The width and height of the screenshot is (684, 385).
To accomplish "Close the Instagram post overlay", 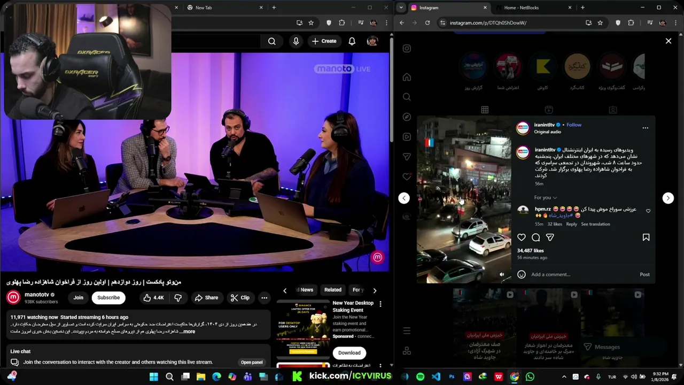I will (x=668, y=41).
